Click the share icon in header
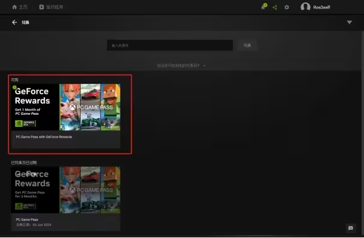Image resolution: width=364 pixels, height=238 pixels. 274,7
